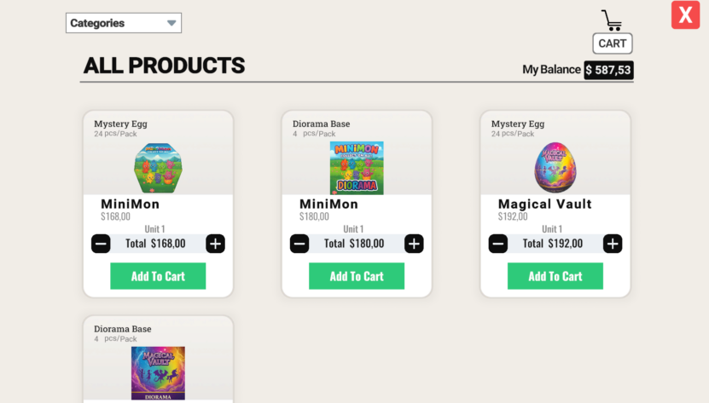
Task: Decrease quantity of MiniMon Diorama Base
Action: tap(299, 244)
